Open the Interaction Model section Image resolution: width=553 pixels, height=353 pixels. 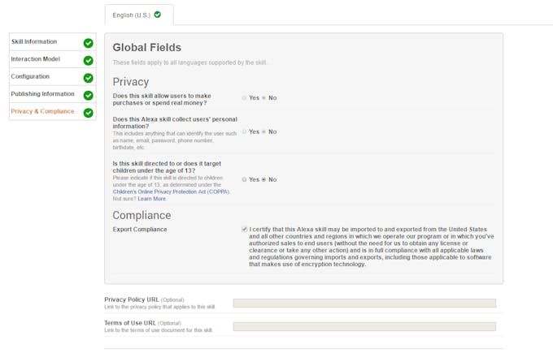tap(53, 59)
